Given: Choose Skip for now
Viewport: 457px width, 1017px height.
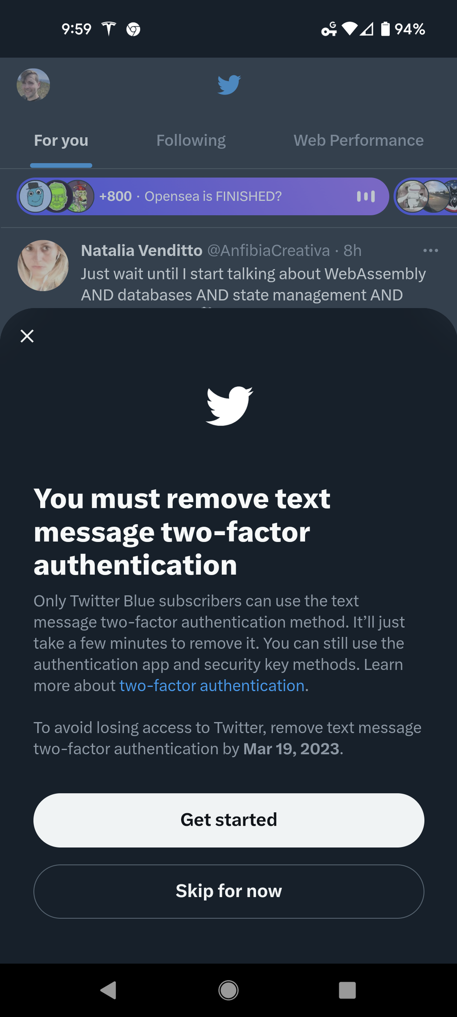Looking at the screenshot, I should (228, 891).
